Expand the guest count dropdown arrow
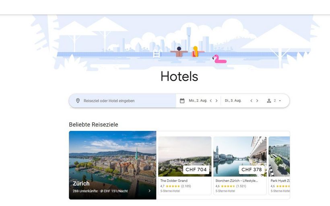 pyautogui.click(x=280, y=101)
